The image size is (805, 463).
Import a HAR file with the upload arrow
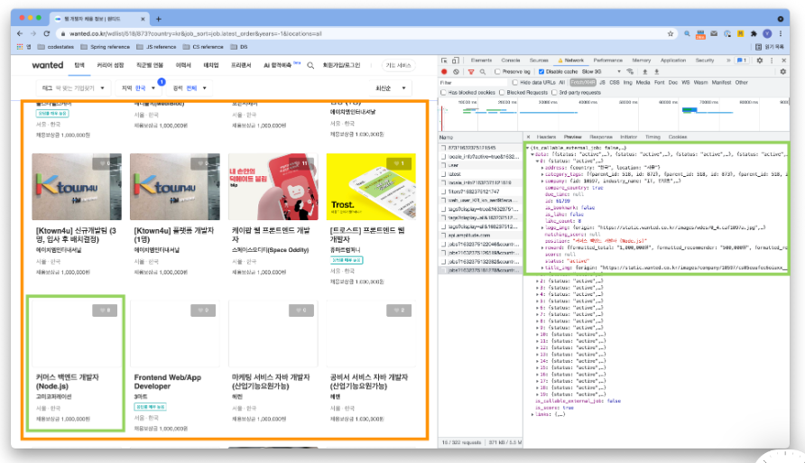point(645,72)
